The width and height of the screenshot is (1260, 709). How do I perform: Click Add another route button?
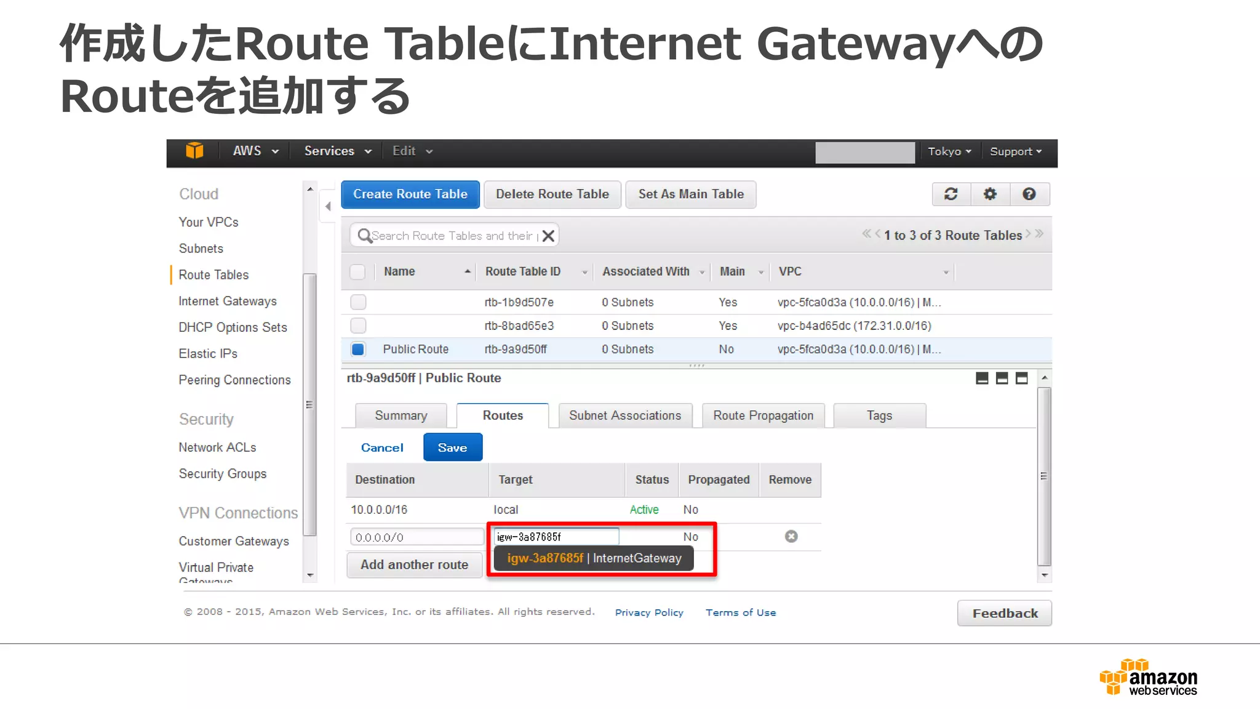pyautogui.click(x=415, y=565)
